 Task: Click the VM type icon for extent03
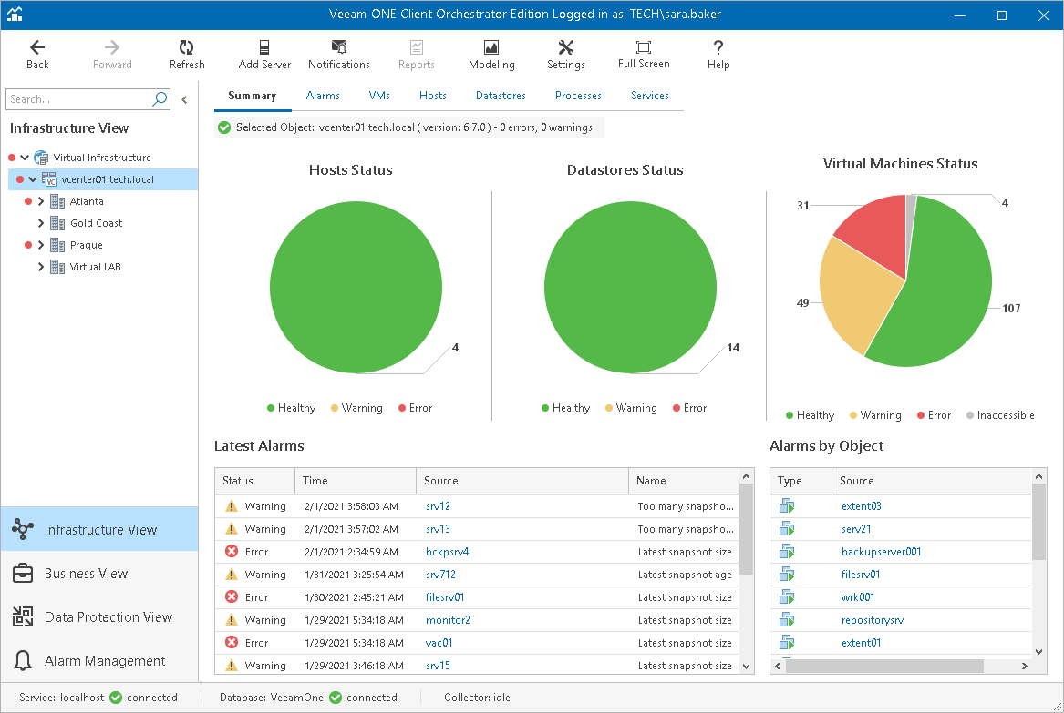click(787, 506)
